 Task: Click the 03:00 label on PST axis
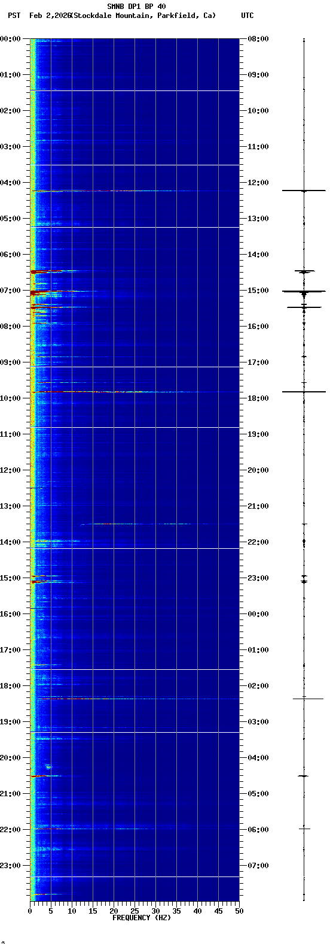(x=10, y=147)
